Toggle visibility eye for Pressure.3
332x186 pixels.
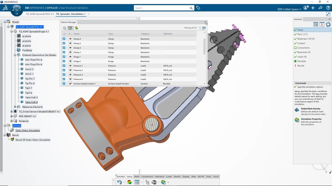coord(70,75)
